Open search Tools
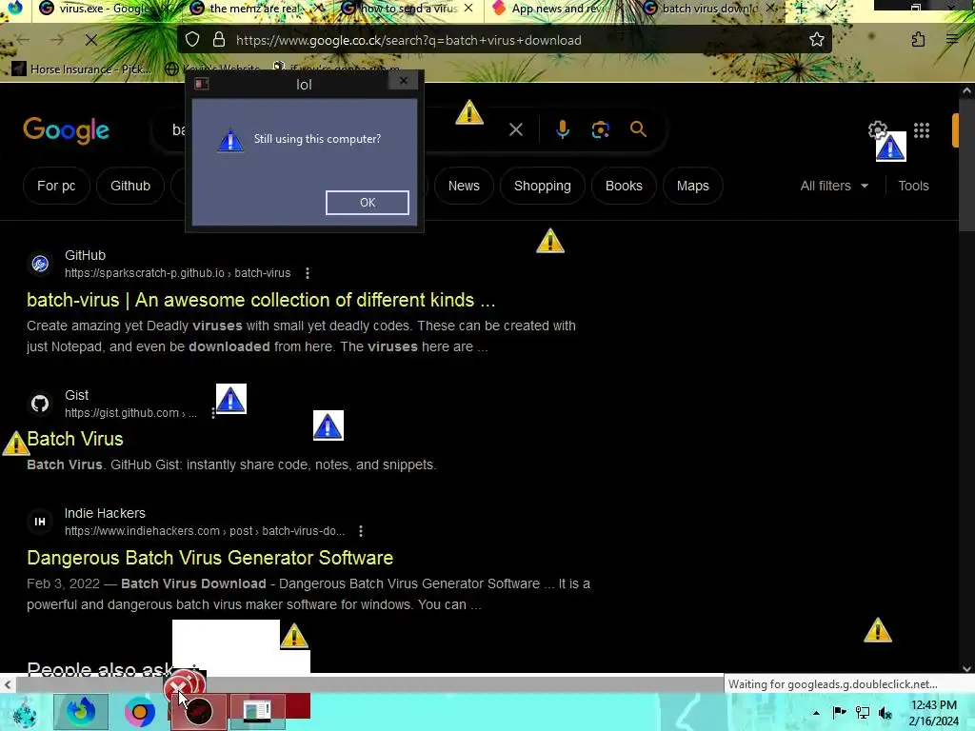Screen dimensions: 975x731 (913, 186)
